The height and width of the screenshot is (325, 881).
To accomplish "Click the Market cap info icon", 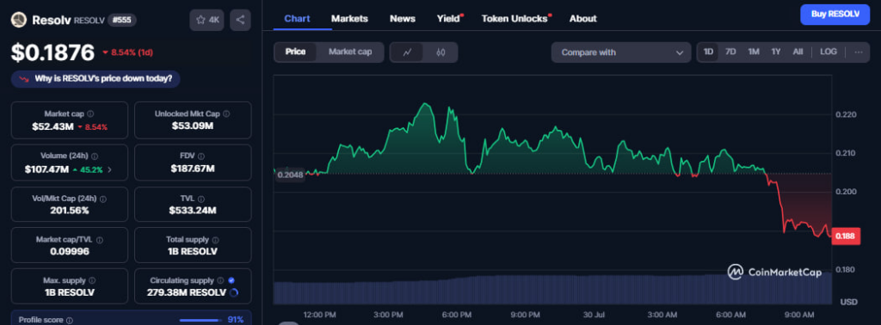I will [x=90, y=114].
